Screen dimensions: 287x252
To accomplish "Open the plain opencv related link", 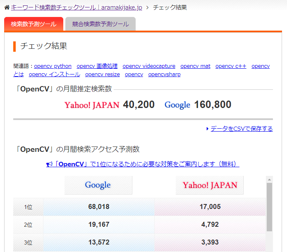I will click(134, 74).
